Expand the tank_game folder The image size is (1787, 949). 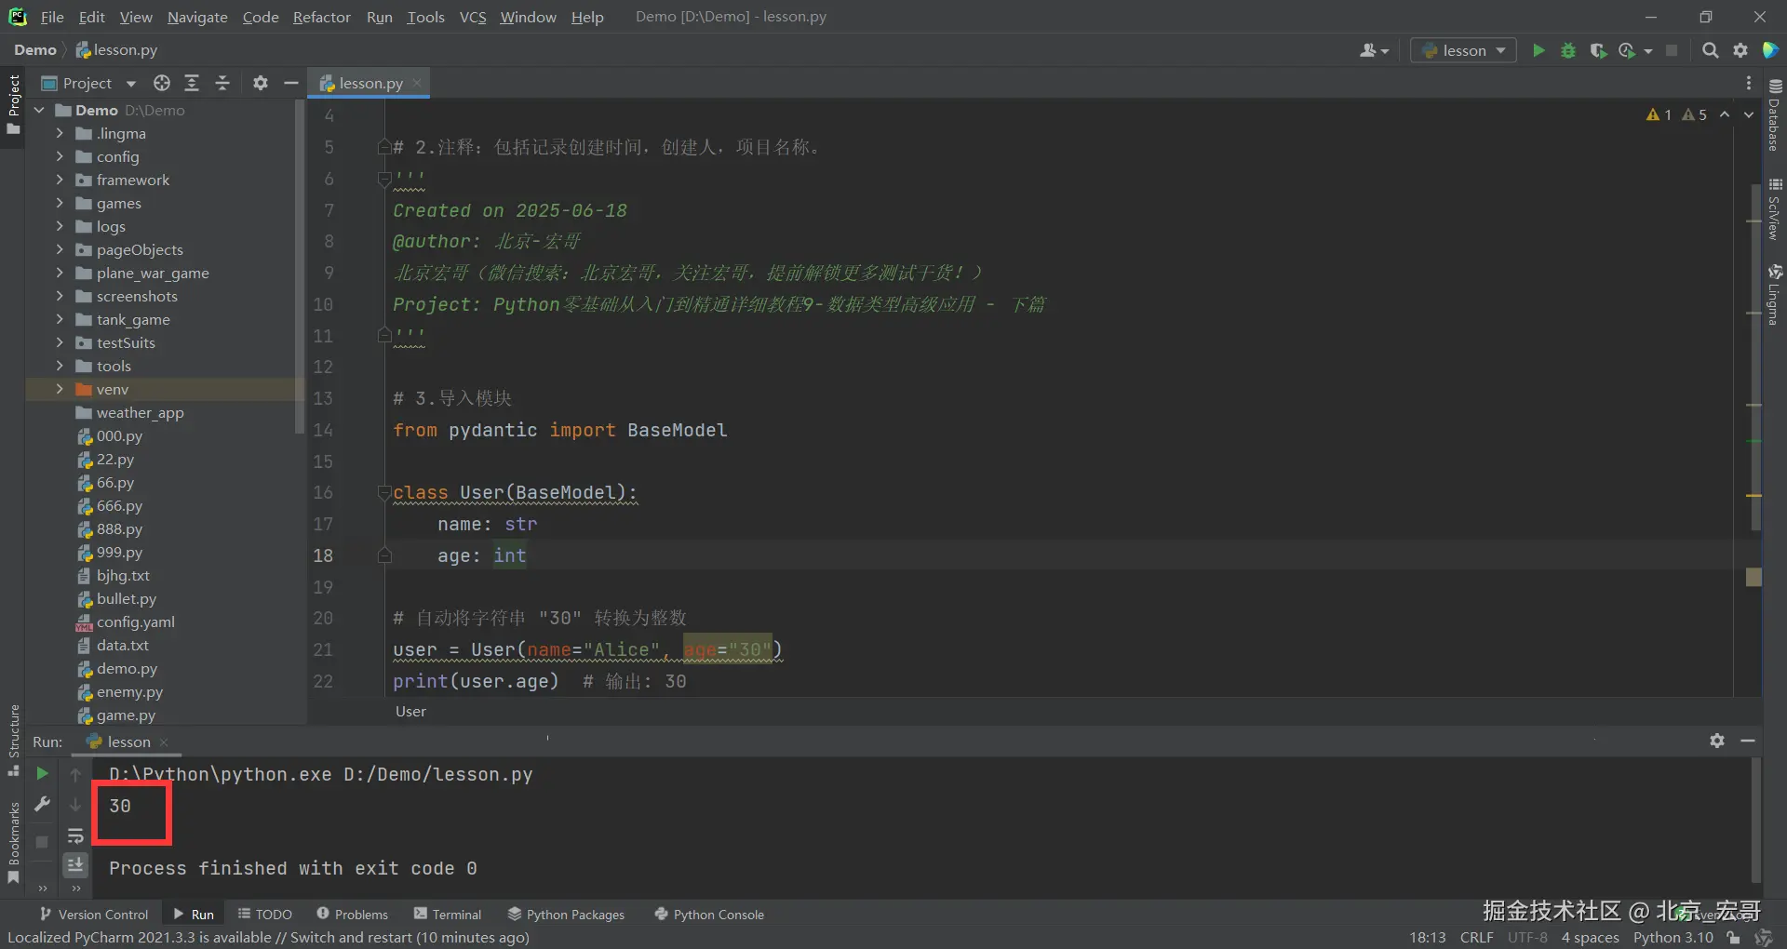(x=60, y=319)
